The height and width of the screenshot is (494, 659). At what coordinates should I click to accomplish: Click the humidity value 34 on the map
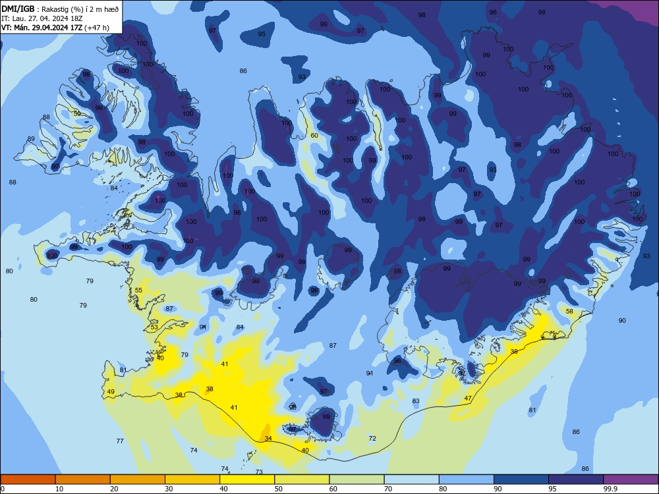point(268,438)
